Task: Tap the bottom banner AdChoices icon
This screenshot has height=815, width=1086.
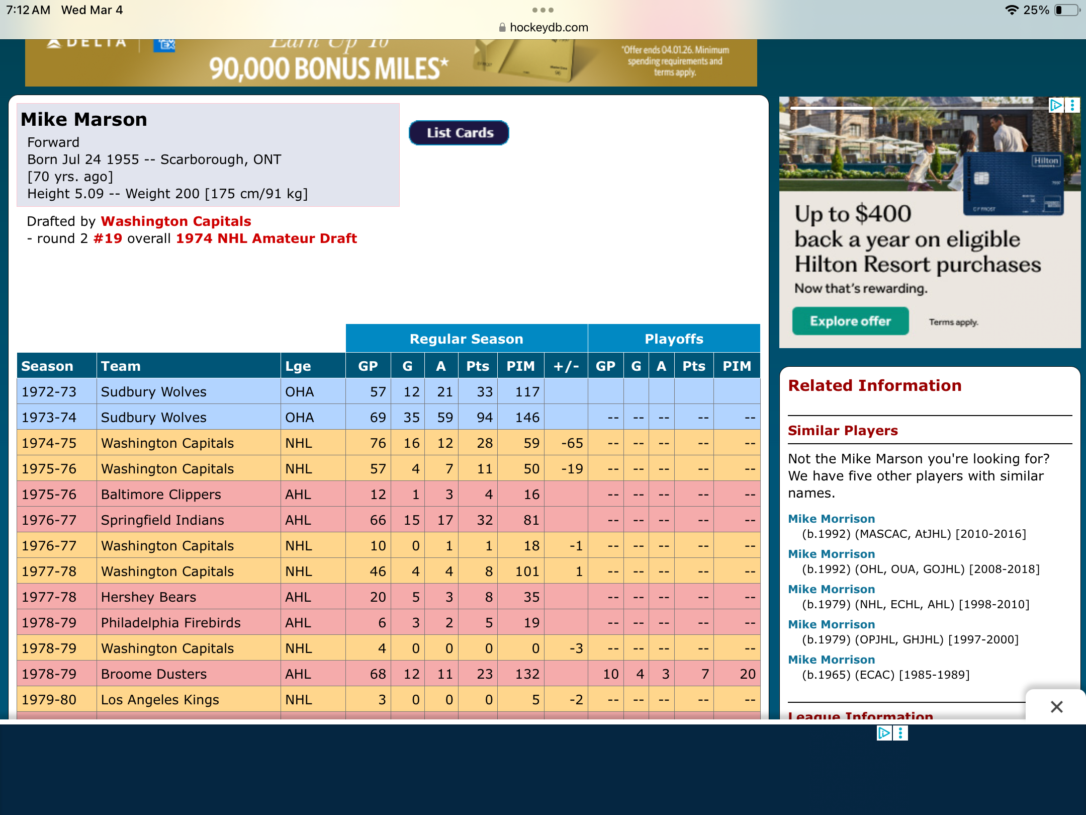Action: click(x=883, y=733)
